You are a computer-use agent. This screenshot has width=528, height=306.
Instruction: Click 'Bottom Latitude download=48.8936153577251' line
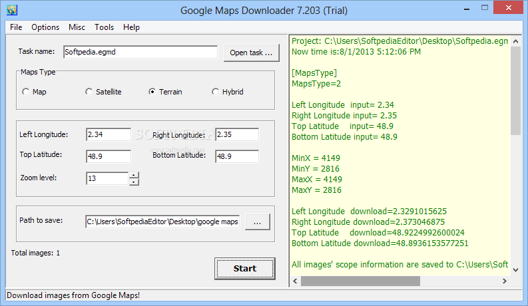pyautogui.click(x=380, y=243)
